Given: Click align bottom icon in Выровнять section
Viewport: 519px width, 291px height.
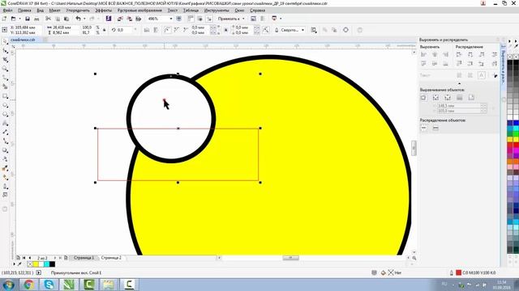Looking at the screenshot, I should (x=445, y=64).
